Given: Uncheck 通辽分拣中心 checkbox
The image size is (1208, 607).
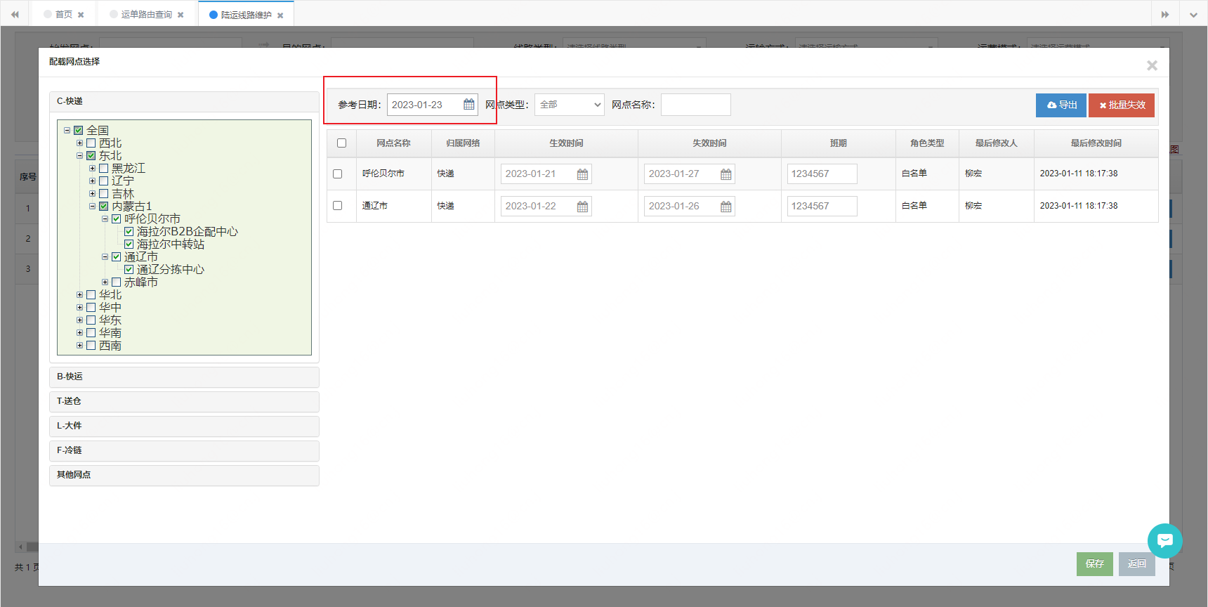Looking at the screenshot, I should click(x=129, y=270).
